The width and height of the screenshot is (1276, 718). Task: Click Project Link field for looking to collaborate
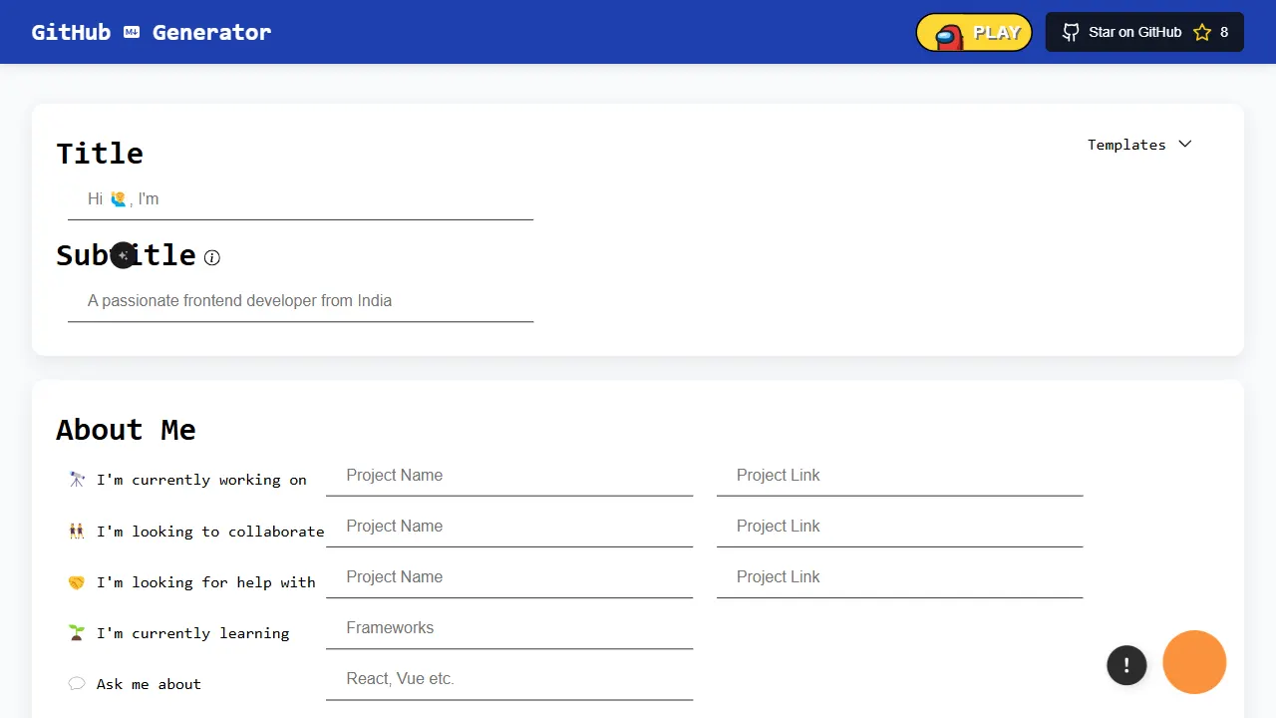pyautogui.click(x=899, y=527)
